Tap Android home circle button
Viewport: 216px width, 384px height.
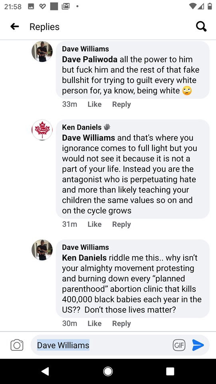point(108,371)
